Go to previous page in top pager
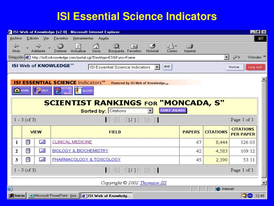The image size is (274, 206). [x=125, y=120]
